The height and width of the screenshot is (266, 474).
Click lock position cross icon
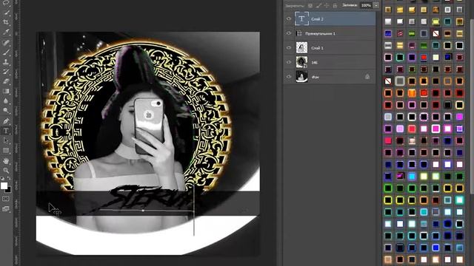pos(327,5)
